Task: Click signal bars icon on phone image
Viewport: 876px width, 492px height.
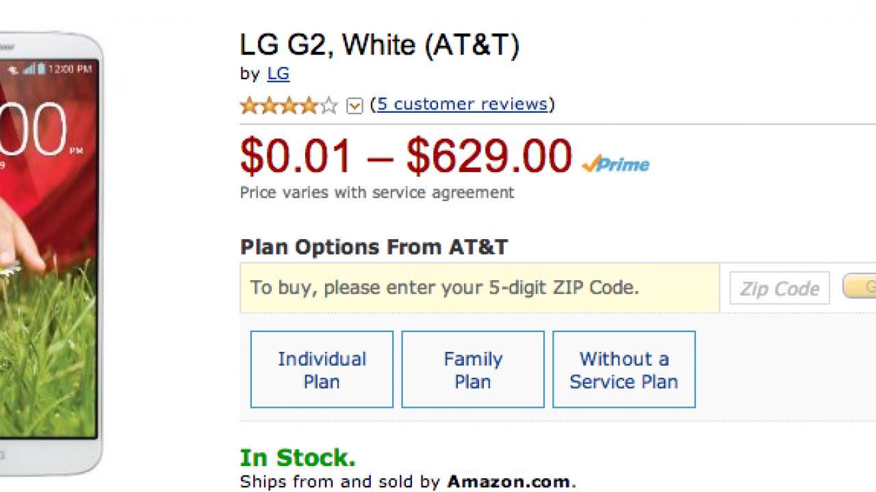Action: pos(29,69)
